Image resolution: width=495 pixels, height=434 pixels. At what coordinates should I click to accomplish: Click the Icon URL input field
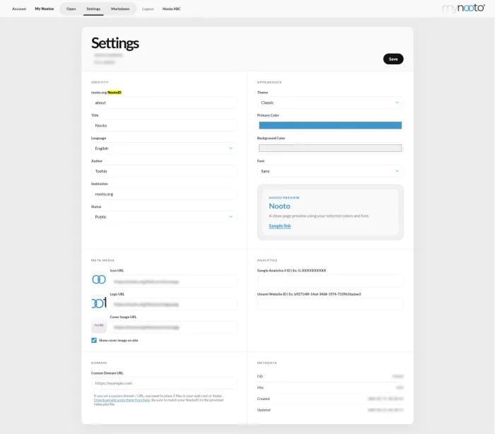pyautogui.click(x=174, y=281)
